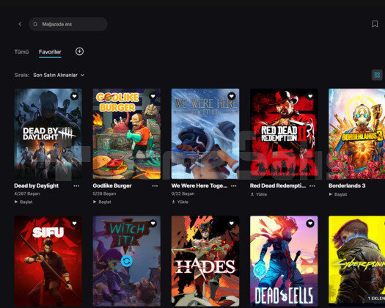Toggle the Witch It favorite heart

[x=153, y=223]
